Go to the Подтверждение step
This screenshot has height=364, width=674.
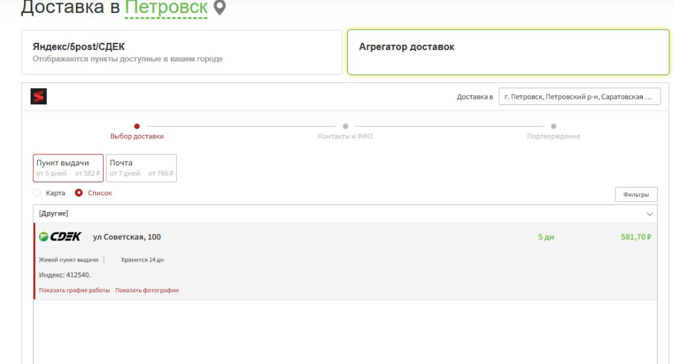point(554,131)
